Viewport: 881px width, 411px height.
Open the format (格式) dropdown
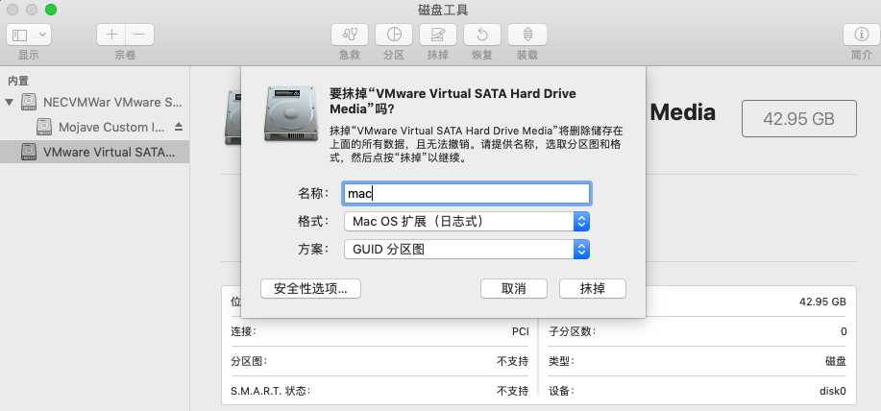pos(466,221)
